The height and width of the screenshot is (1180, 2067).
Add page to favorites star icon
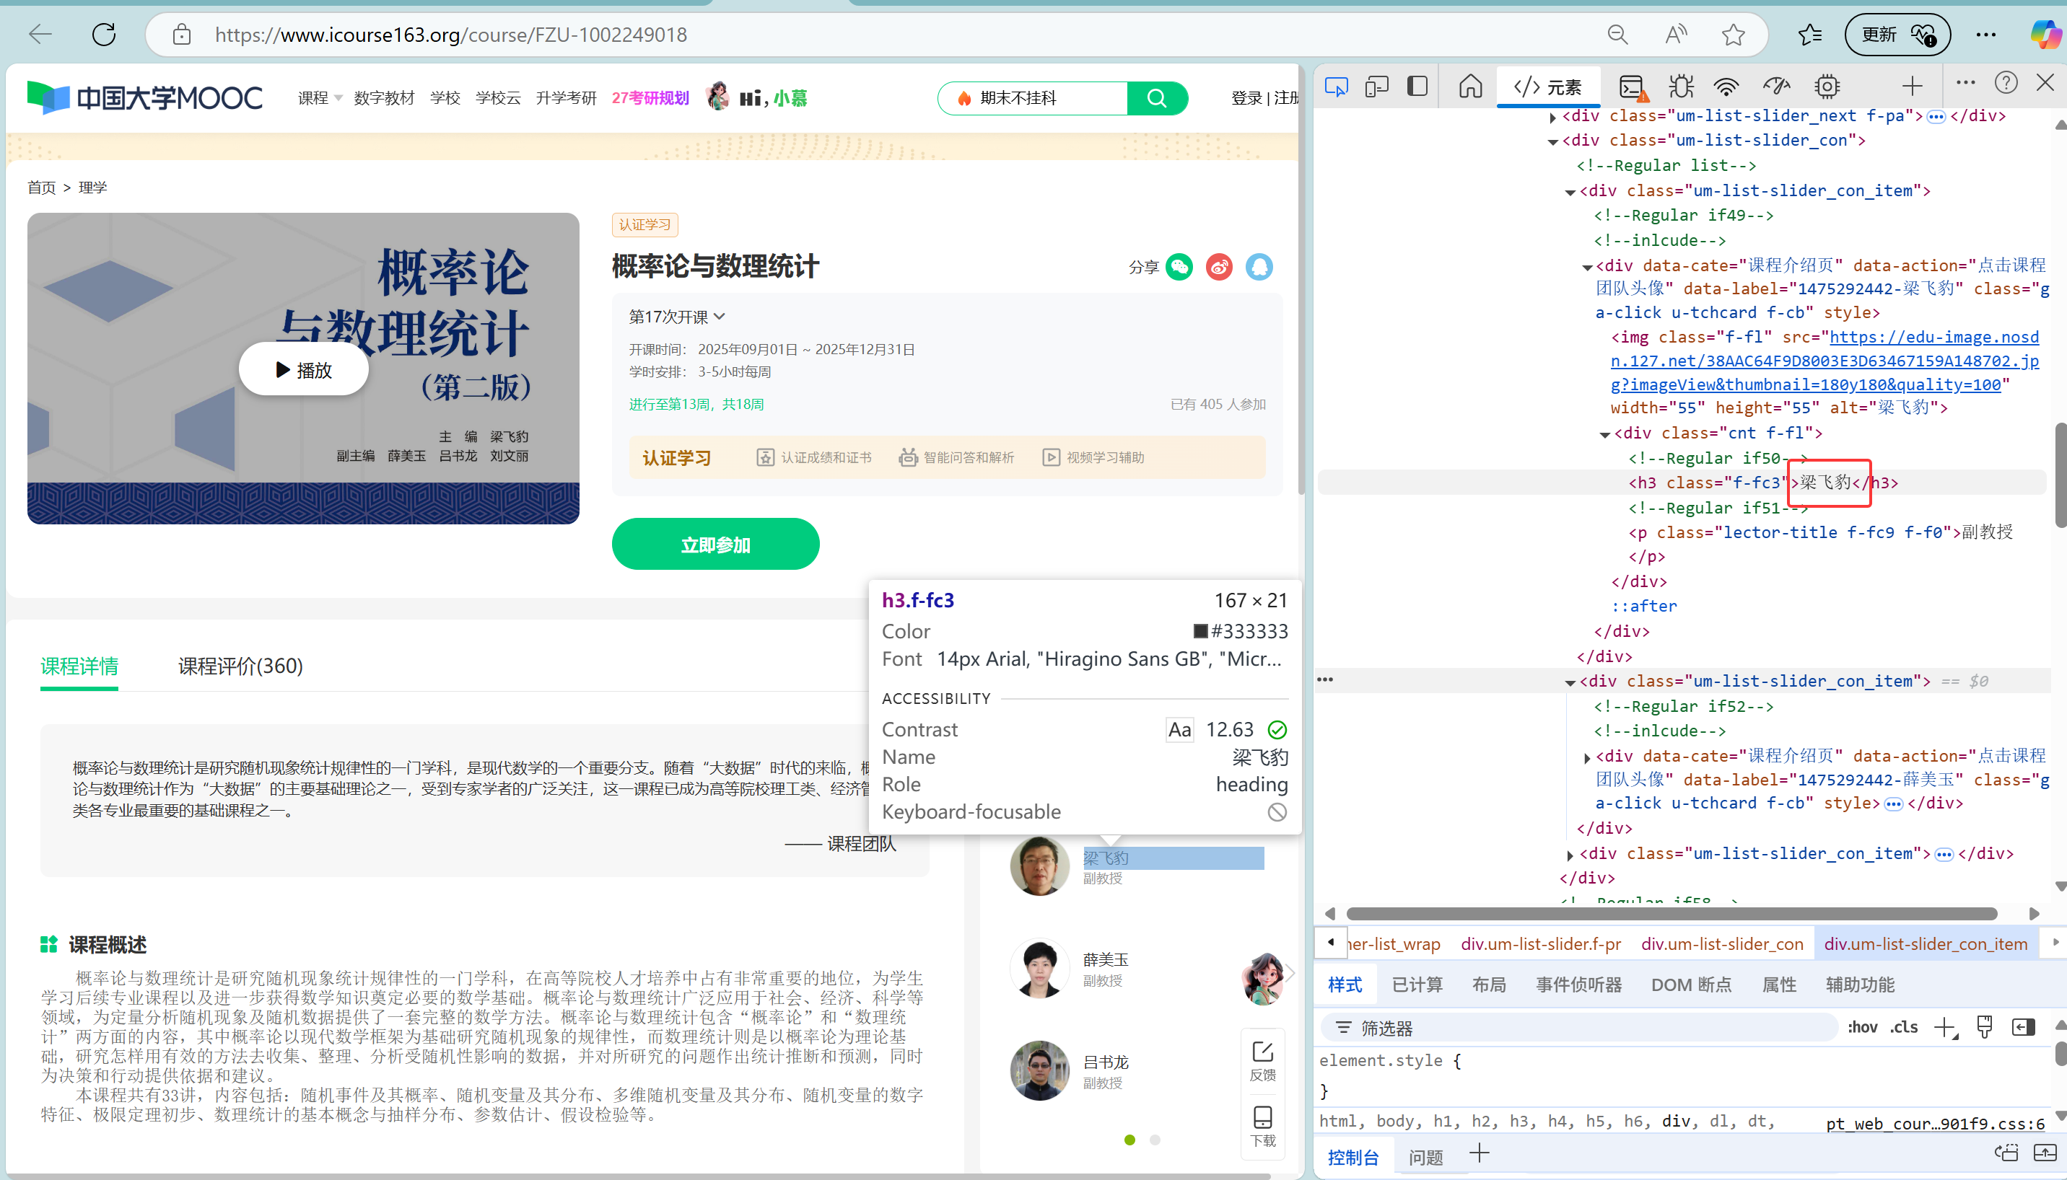(x=1733, y=35)
